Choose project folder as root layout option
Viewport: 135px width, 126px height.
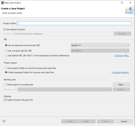pos(6,68)
